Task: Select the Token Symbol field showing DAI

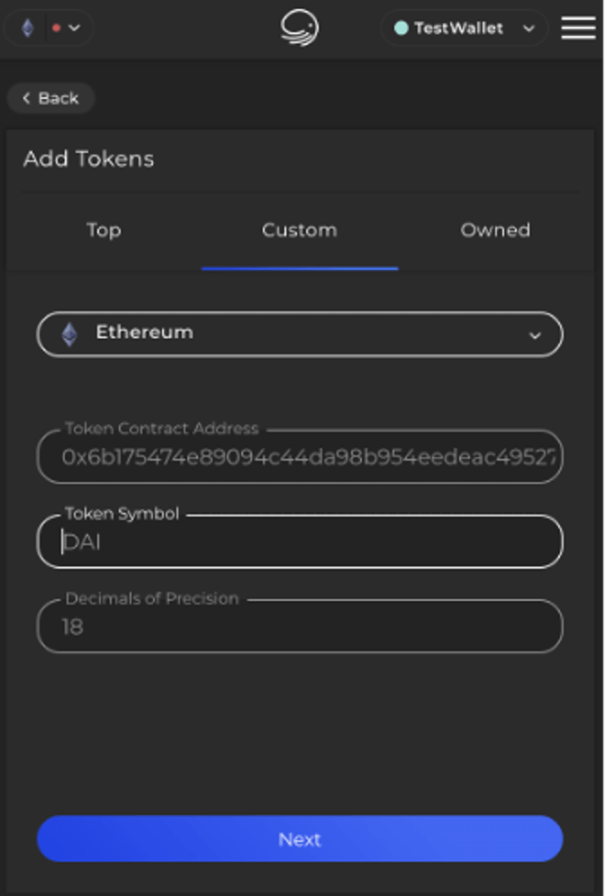Action: point(300,541)
